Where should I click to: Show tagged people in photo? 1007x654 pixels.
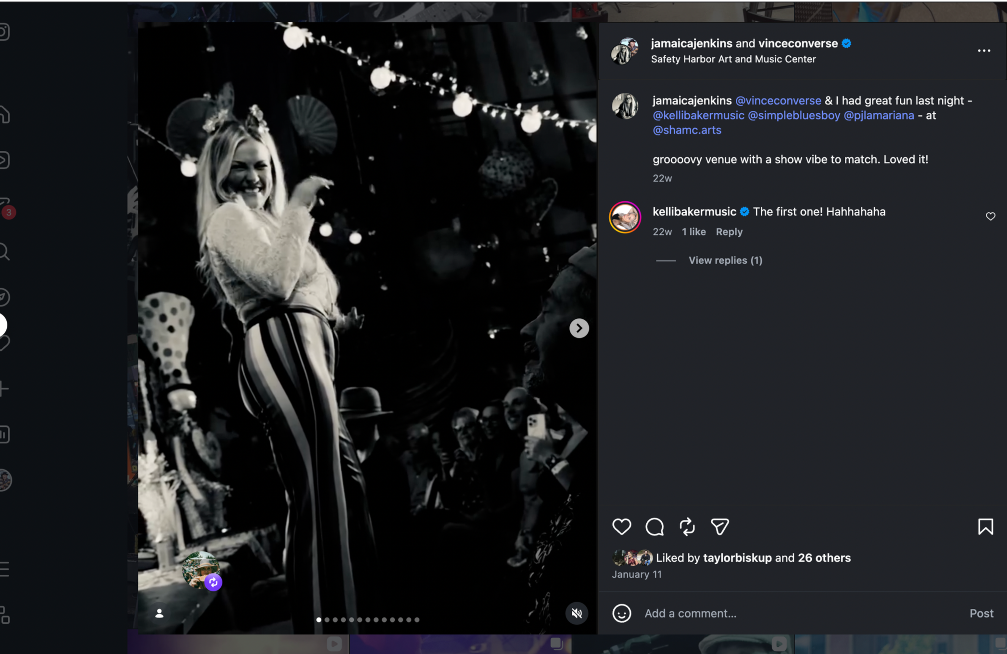tap(159, 613)
